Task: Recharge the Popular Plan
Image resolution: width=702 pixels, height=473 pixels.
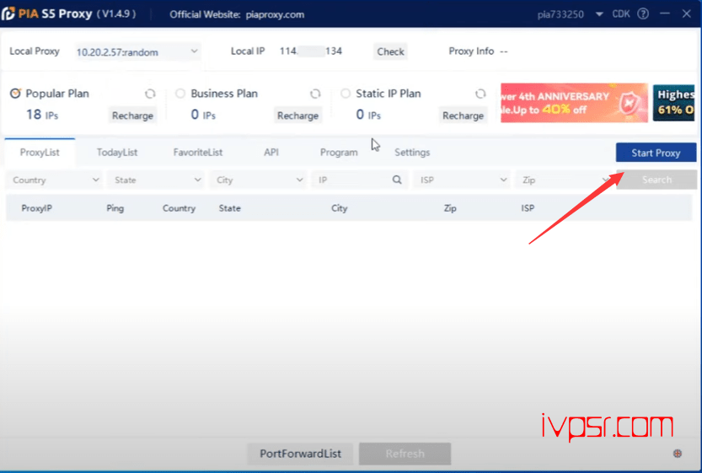Action: tap(132, 116)
